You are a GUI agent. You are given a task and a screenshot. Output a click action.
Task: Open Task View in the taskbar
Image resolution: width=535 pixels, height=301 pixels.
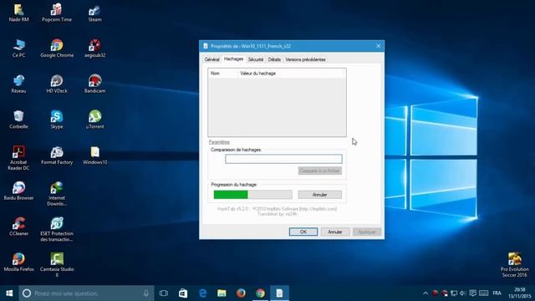(164, 293)
